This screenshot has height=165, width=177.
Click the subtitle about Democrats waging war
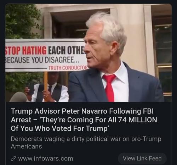[86, 143]
